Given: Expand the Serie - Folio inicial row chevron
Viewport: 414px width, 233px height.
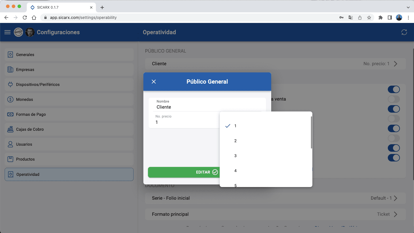Looking at the screenshot, I should [x=396, y=198].
